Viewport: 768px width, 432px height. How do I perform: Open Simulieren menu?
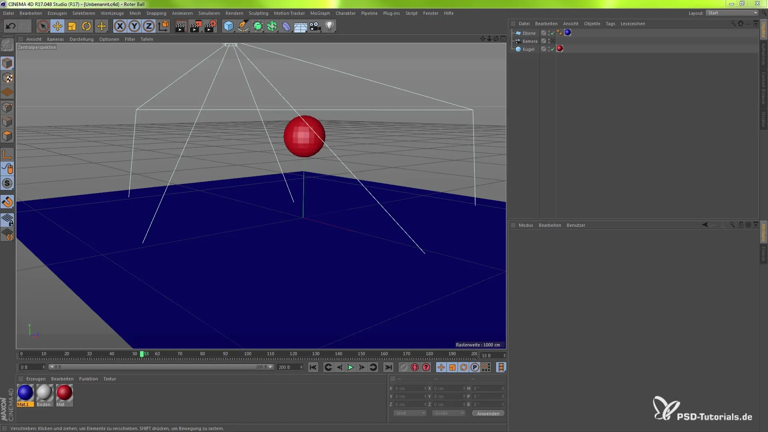tap(209, 13)
